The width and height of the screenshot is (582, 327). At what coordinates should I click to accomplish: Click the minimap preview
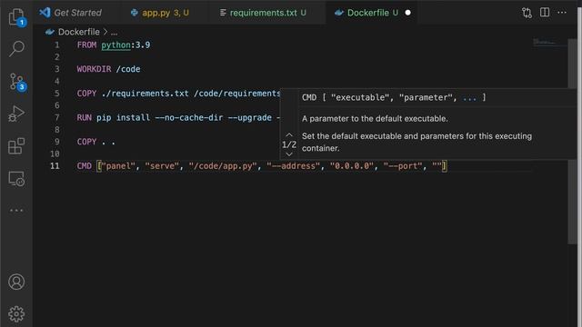click(x=549, y=43)
